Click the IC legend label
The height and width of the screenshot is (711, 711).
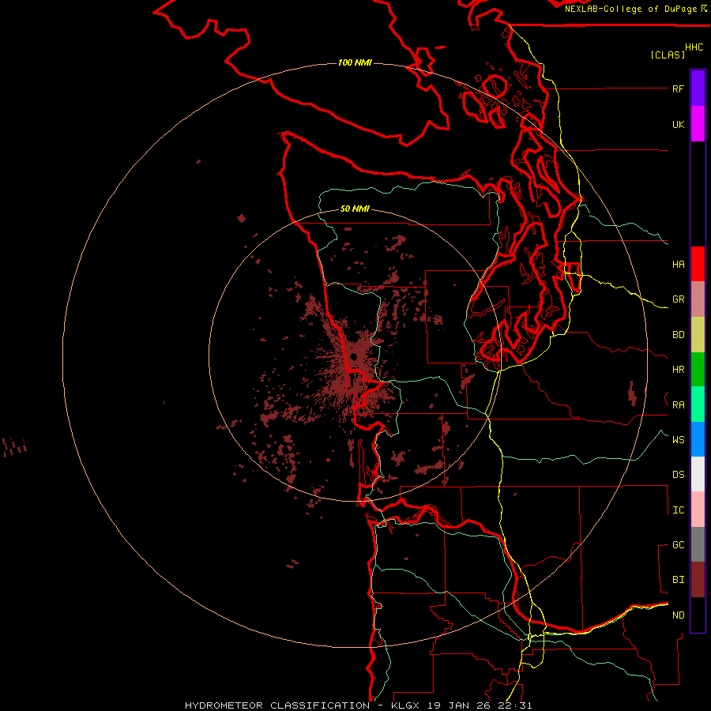click(678, 510)
